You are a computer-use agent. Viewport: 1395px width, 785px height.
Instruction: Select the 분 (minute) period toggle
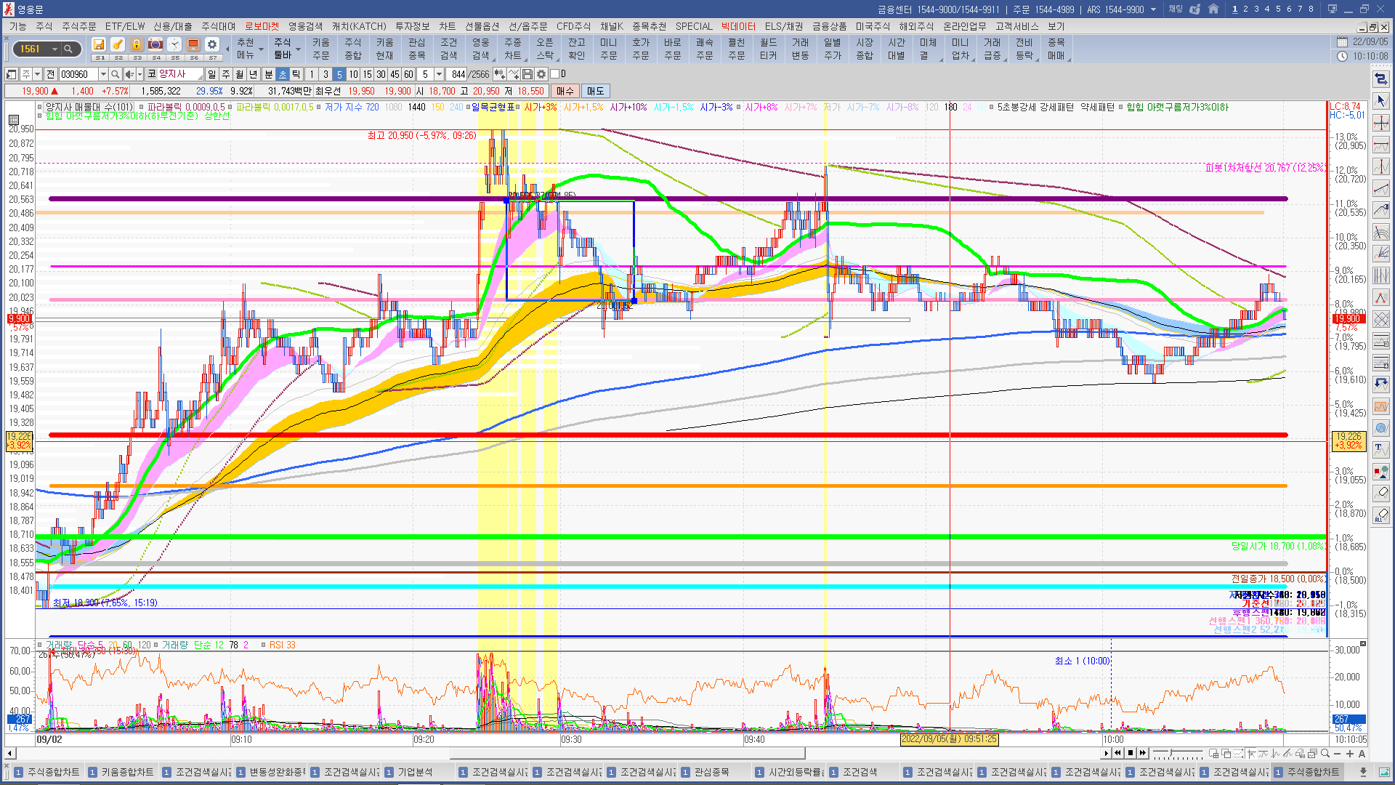point(268,74)
